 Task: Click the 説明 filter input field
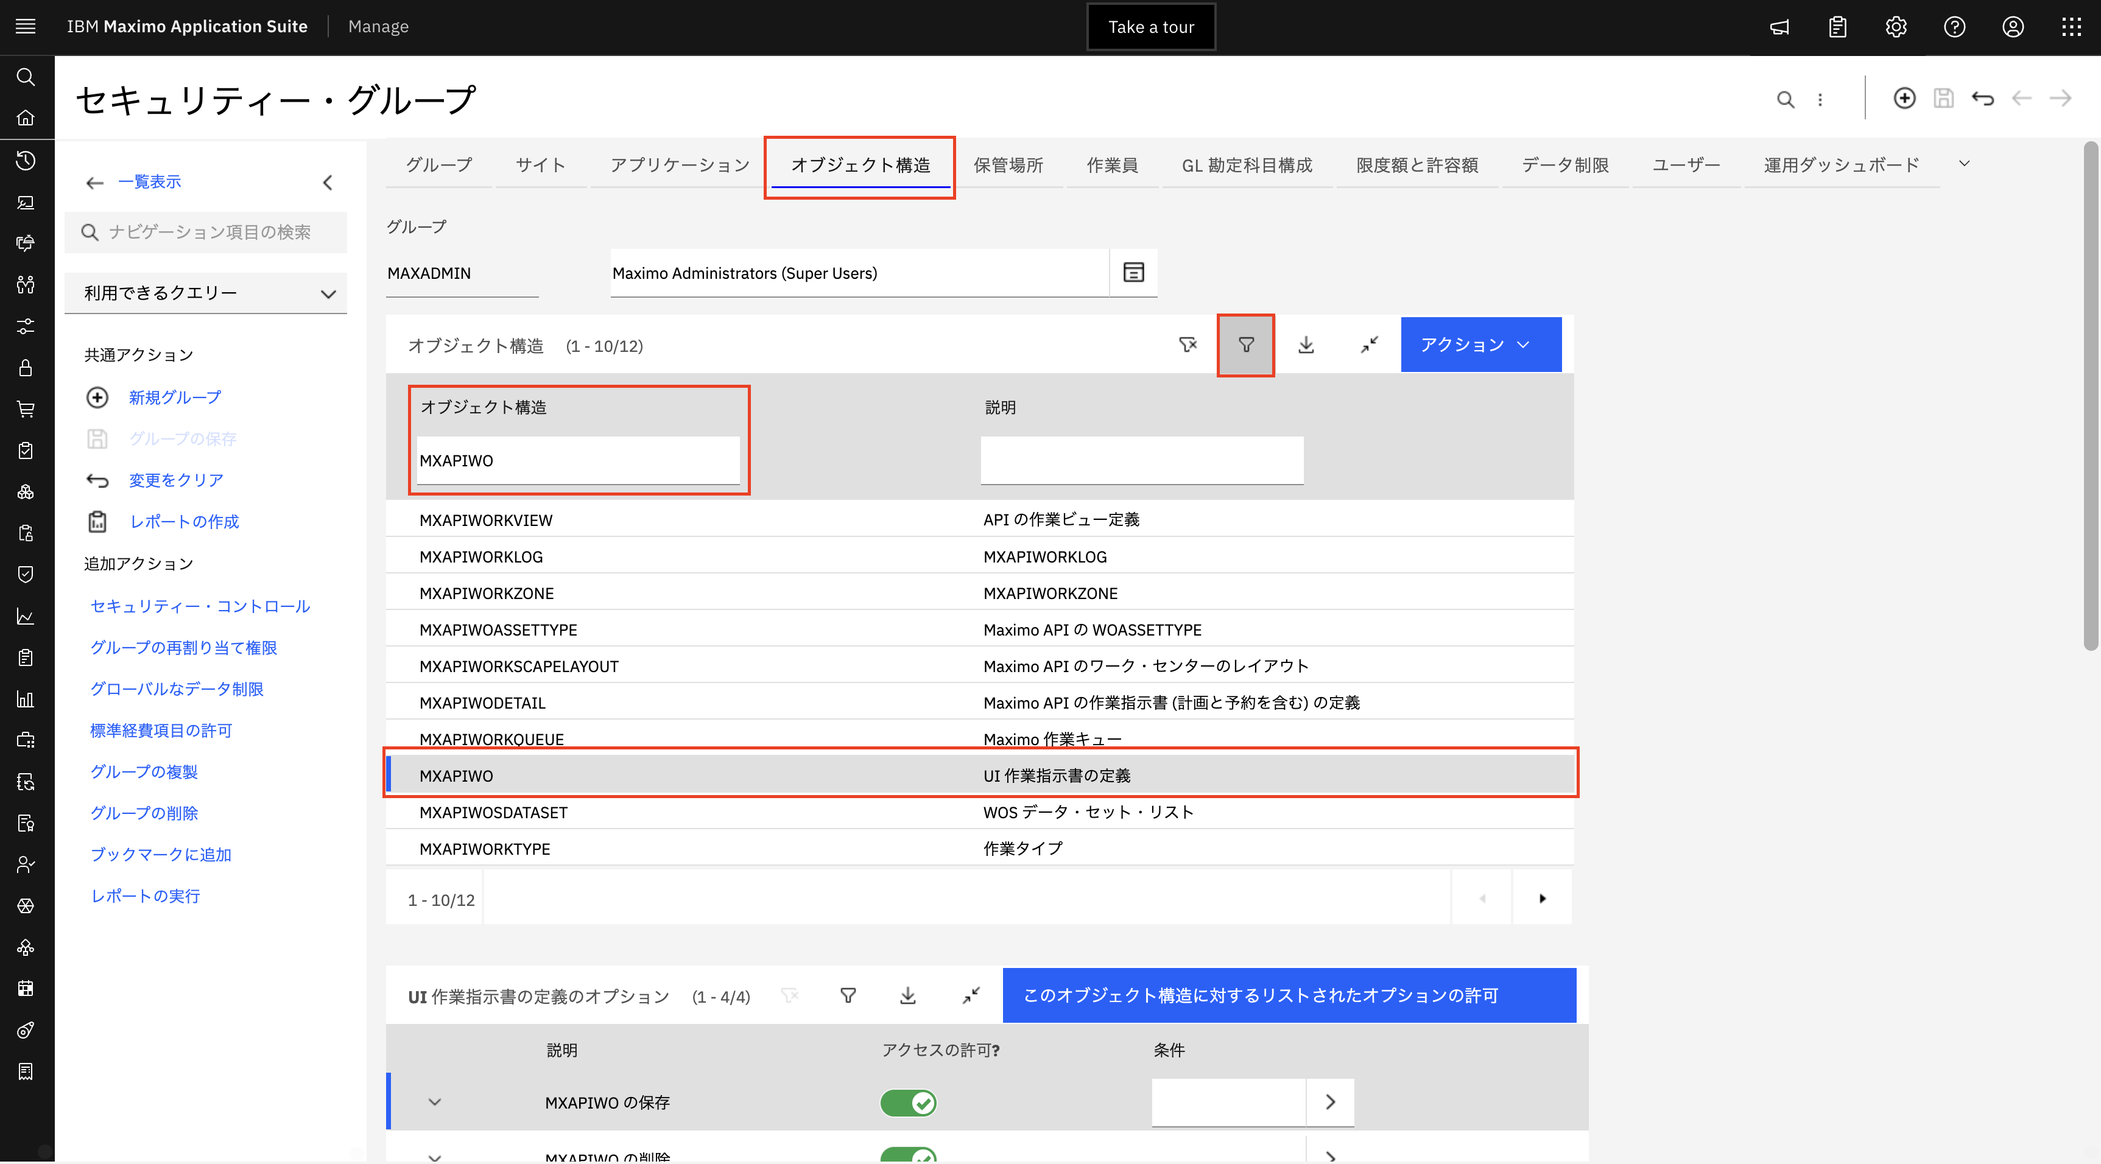pos(1141,460)
